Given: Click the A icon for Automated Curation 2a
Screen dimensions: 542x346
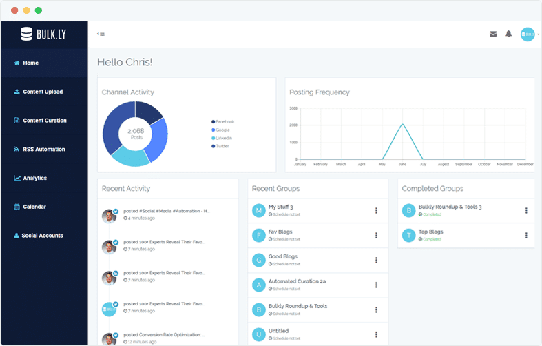Looking at the screenshot, I should point(259,285).
